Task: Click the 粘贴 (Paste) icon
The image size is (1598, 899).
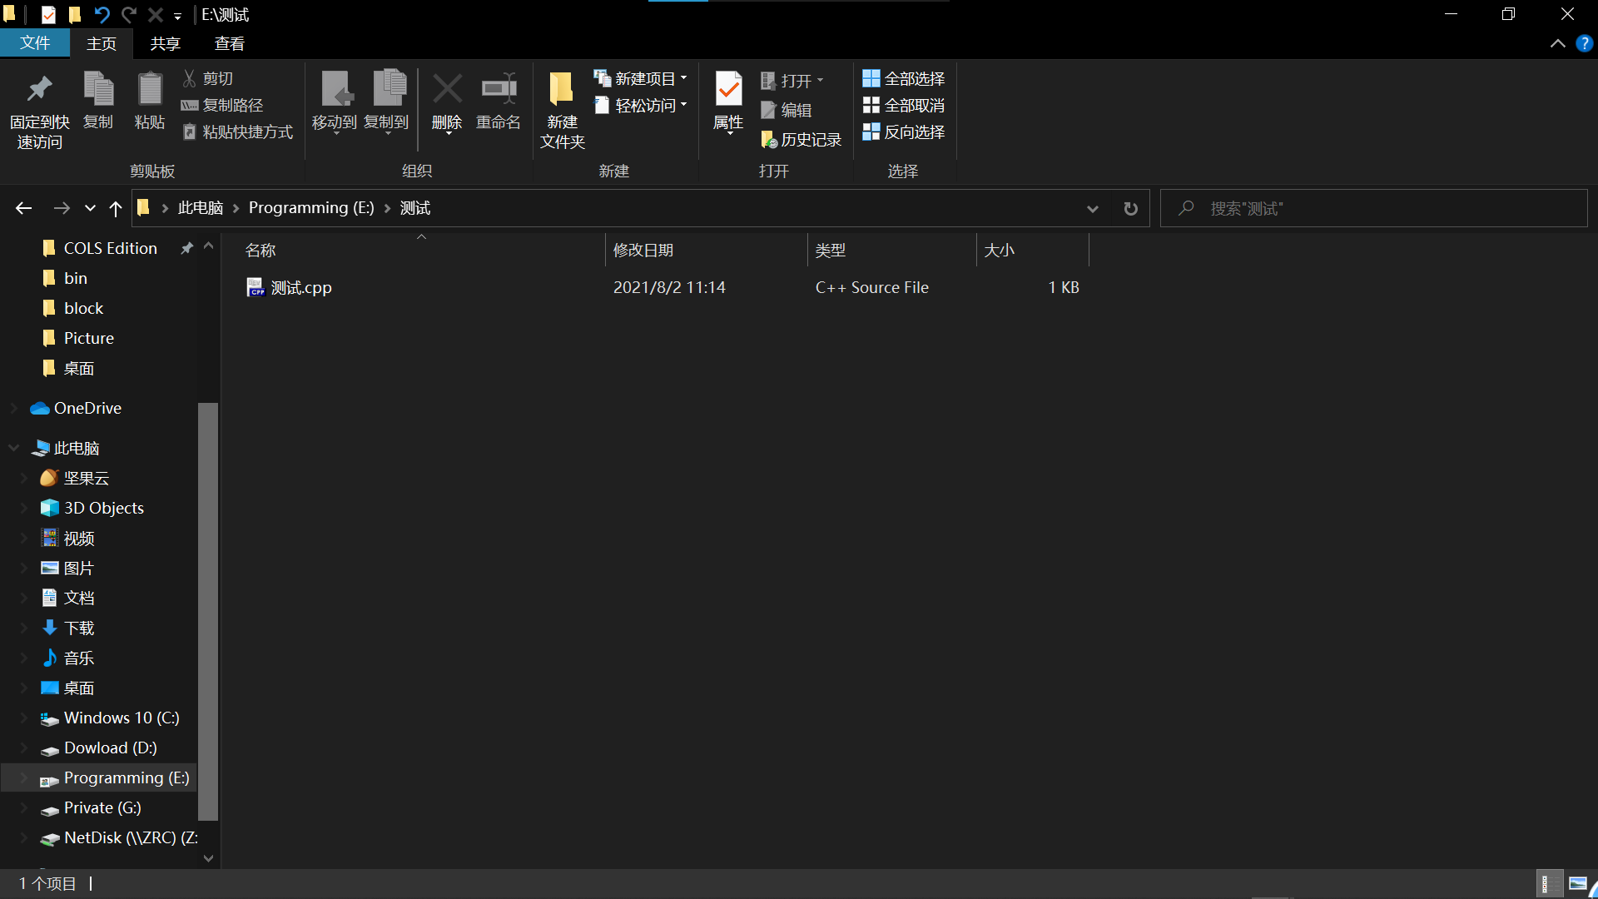Action: tap(149, 100)
